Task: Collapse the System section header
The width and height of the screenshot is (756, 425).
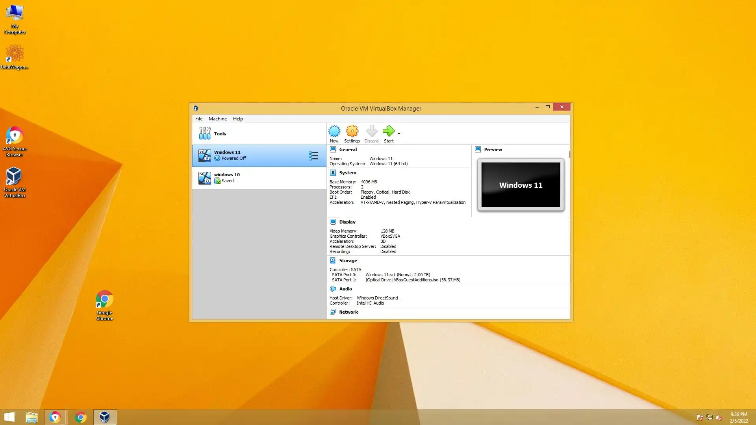Action: tap(347, 173)
